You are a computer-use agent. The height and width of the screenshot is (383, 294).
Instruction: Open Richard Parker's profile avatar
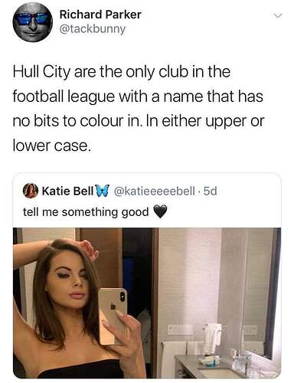click(x=33, y=22)
